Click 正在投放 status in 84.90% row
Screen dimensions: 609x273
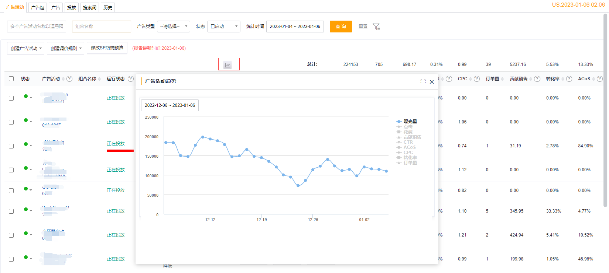point(116,144)
